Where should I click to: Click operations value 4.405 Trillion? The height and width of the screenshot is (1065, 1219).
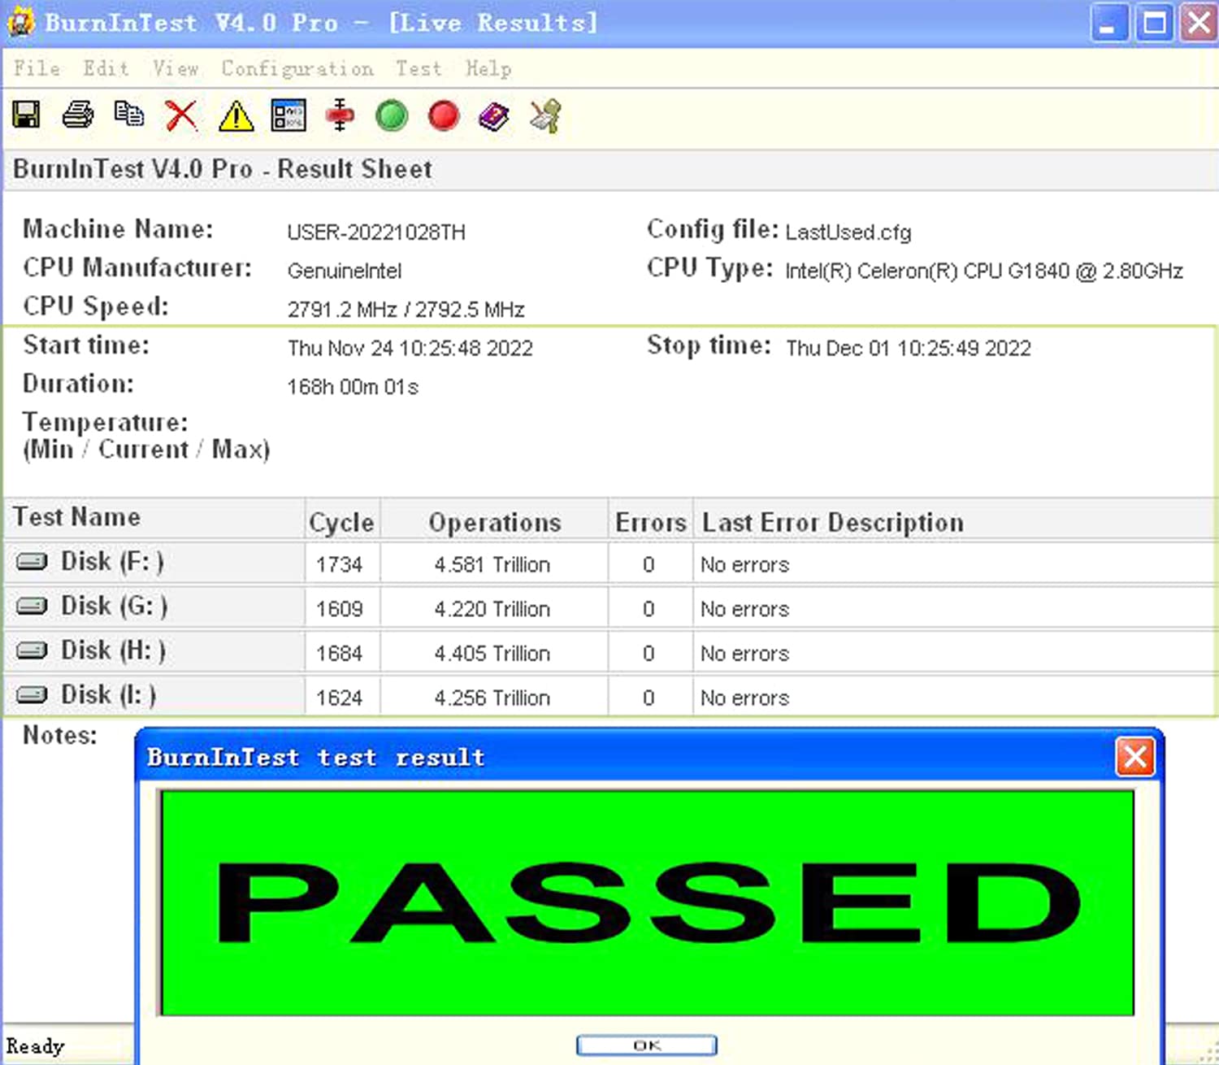492,654
